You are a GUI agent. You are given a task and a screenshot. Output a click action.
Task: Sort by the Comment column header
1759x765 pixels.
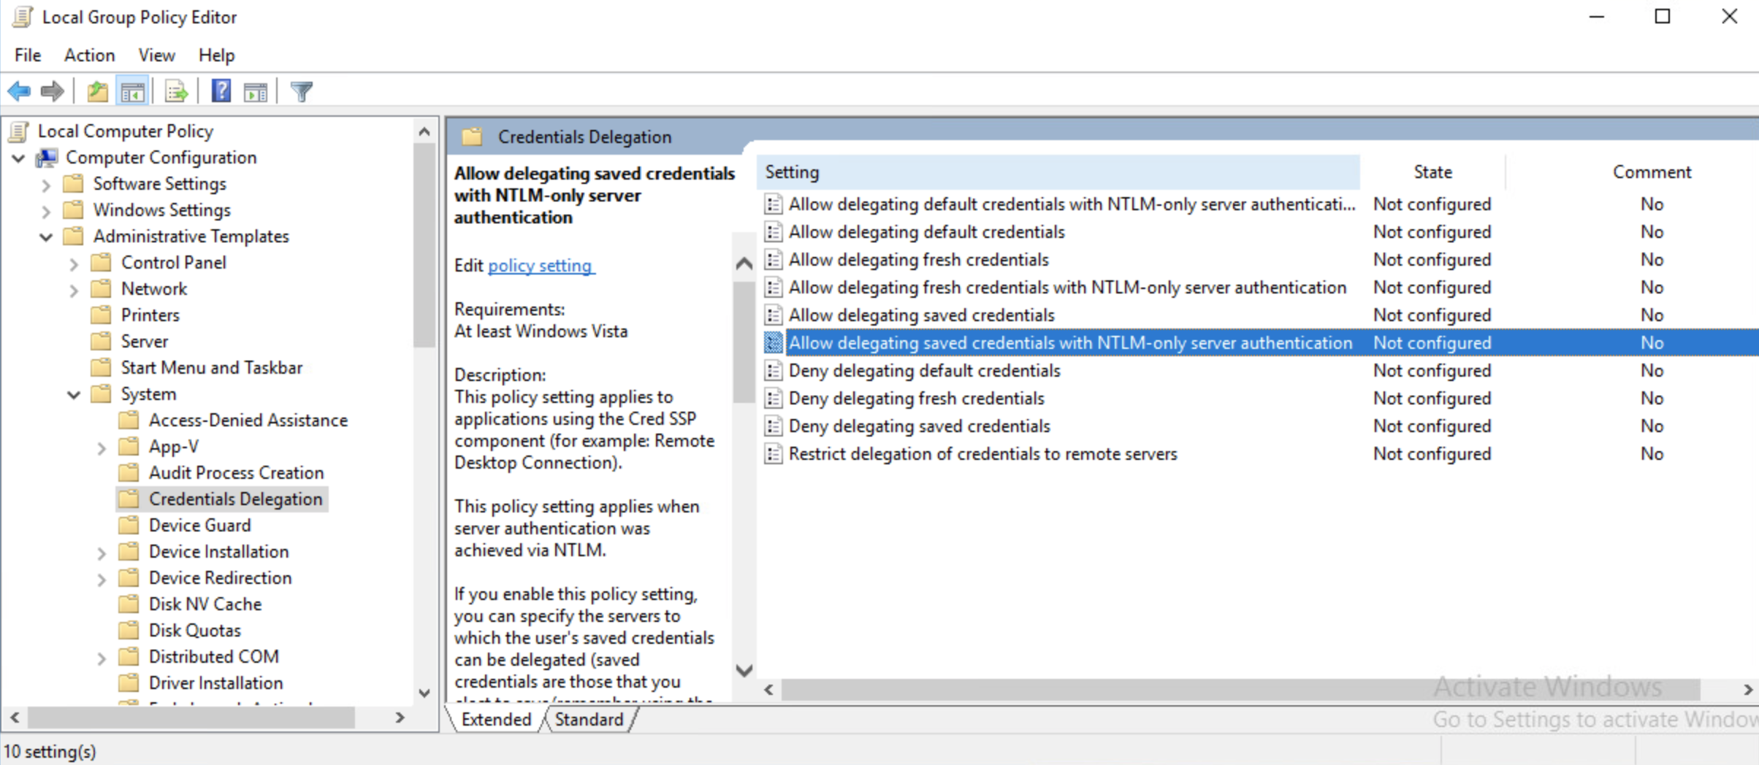1652,172
